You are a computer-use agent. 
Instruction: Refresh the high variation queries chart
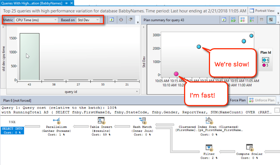(x=111, y=20)
